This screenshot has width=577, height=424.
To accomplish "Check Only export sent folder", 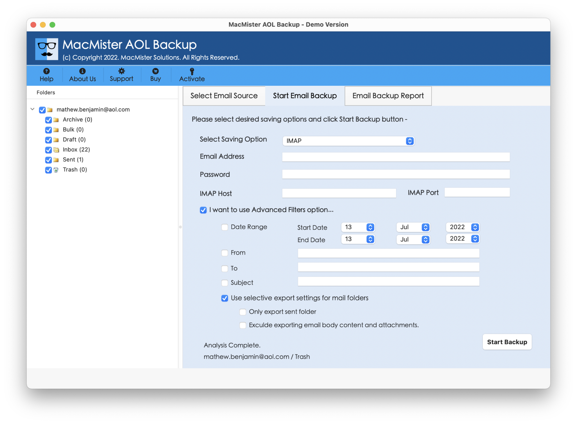I will pos(243,312).
